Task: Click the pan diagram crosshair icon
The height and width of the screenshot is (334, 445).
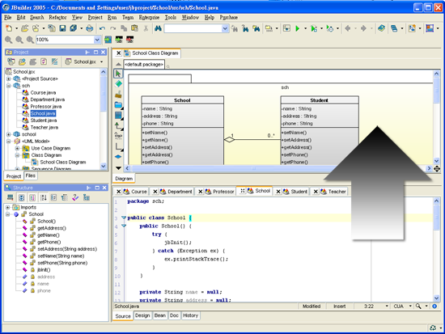Action: click(437, 169)
